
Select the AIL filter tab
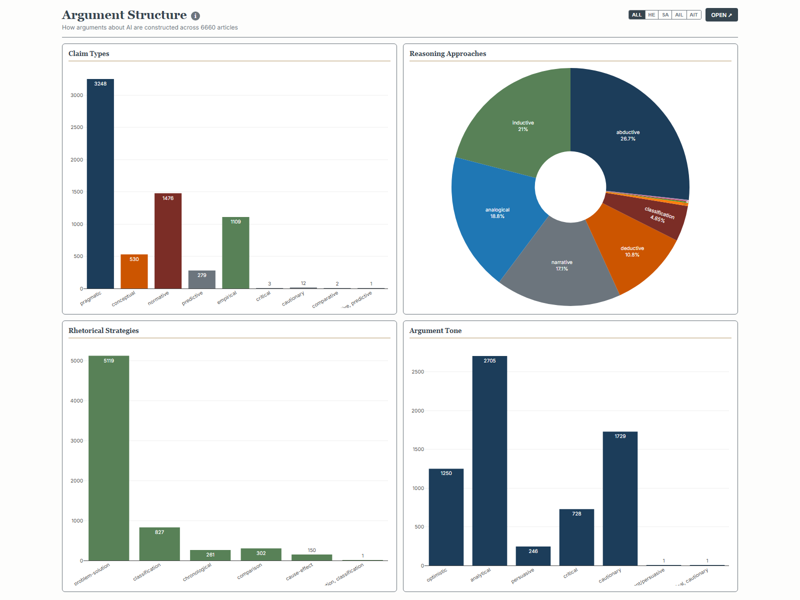(679, 15)
